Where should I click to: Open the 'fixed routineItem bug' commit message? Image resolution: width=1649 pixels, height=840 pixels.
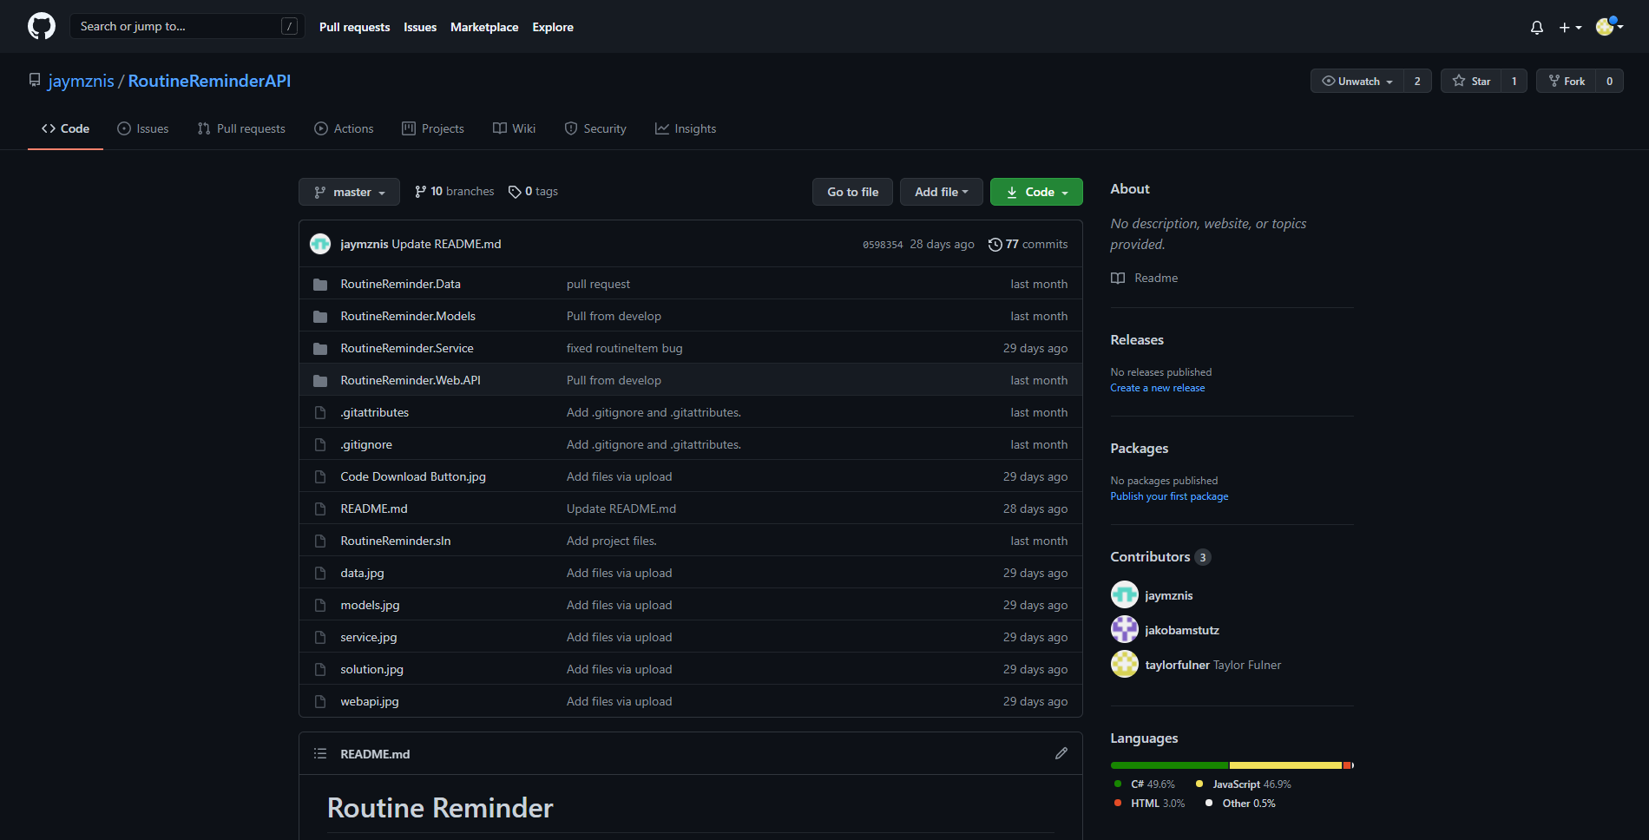pyautogui.click(x=624, y=348)
